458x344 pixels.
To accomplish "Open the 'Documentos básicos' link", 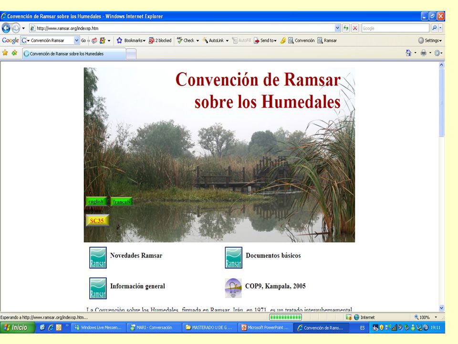I will tap(273, 255).
